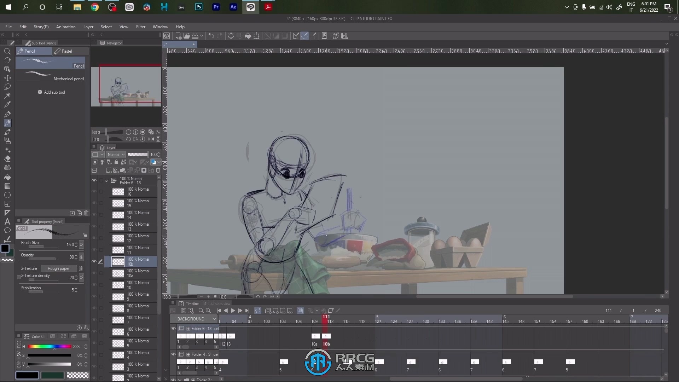Toggle visibility of layer 11

[x=93, y=249]
